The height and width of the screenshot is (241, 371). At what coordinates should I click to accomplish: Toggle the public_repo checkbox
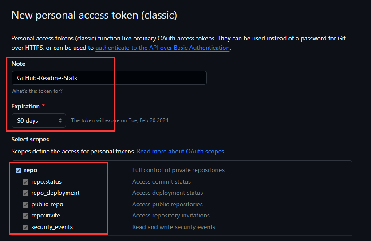coord(26,205)
